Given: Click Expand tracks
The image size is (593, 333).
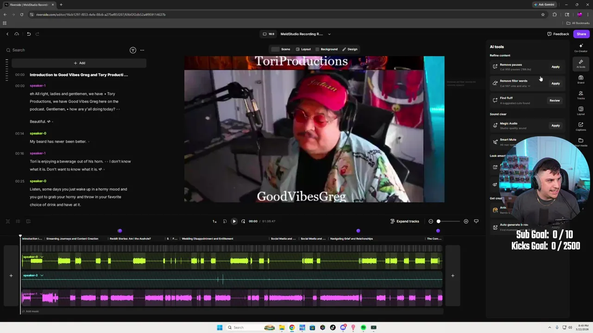Looking at the screenshot, I should tap(404, 221).
